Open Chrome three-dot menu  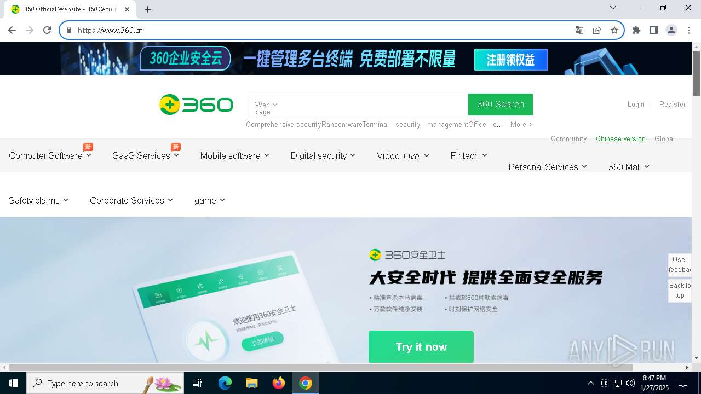(x=688, y=30)
